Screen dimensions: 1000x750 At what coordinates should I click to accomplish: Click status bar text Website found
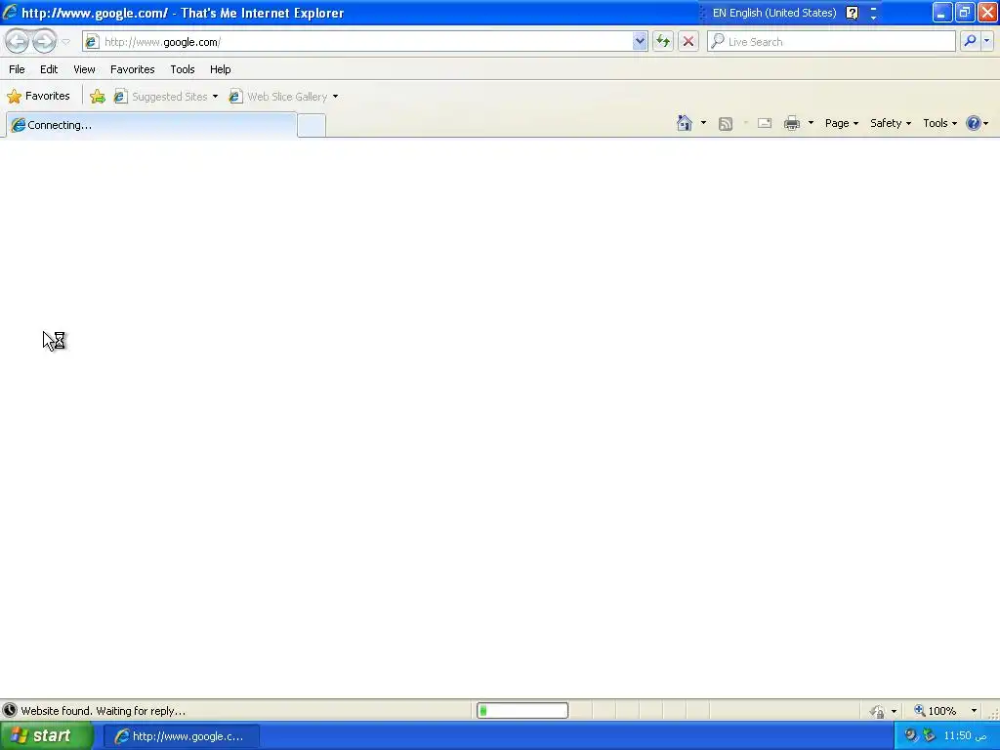(x=104, y=711)
